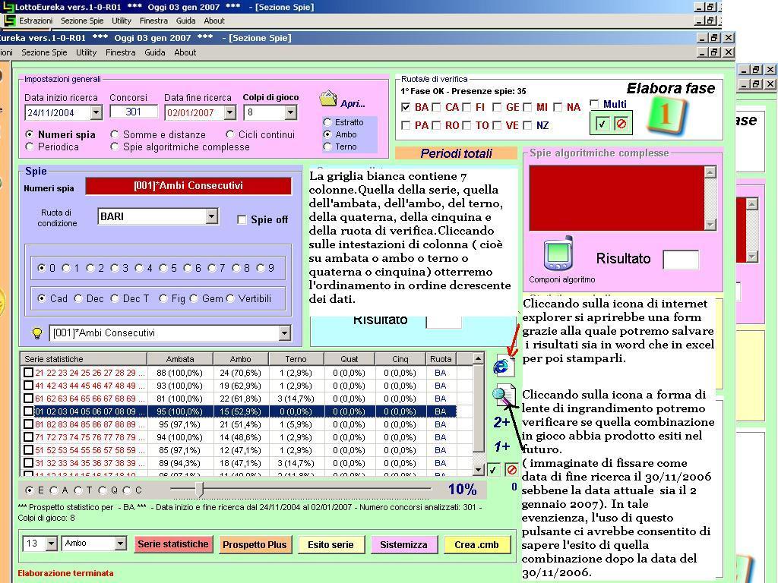Click the magnifying glass verify icon

[x=504, y=395]
